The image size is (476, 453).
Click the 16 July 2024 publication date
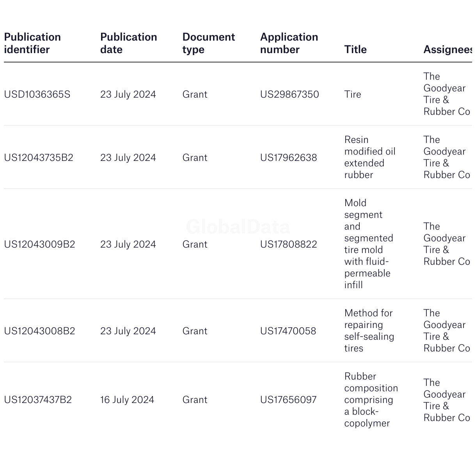[x=127, y=400]
